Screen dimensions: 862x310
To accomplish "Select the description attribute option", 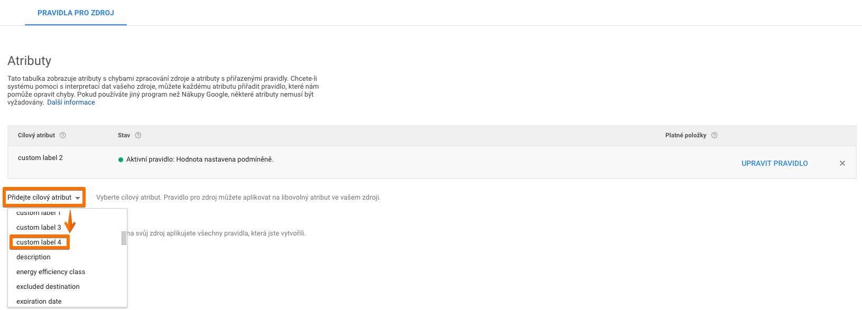I will point(33,257).
